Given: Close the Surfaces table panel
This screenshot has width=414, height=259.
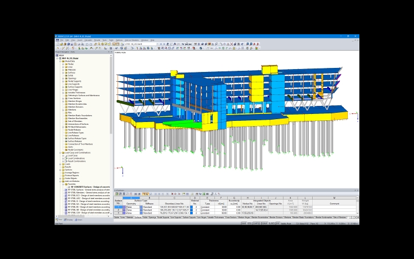Looking at the screenshot, I should (x=358, y=191).
